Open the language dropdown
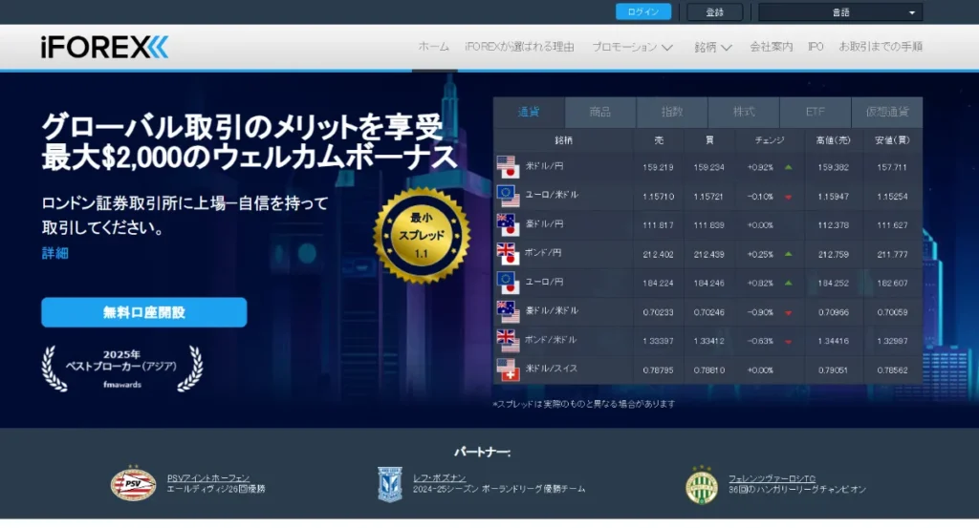 pos(840,12)
